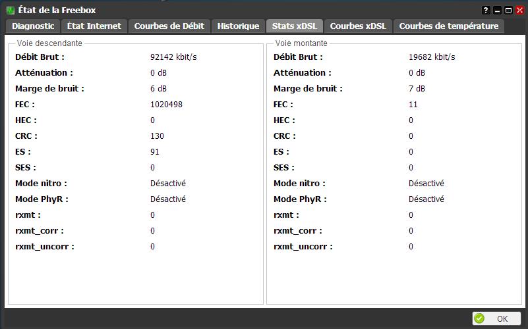Select the Stats xDSL tab
This screenshot has height=329, width=528.
tap(294, 26)
